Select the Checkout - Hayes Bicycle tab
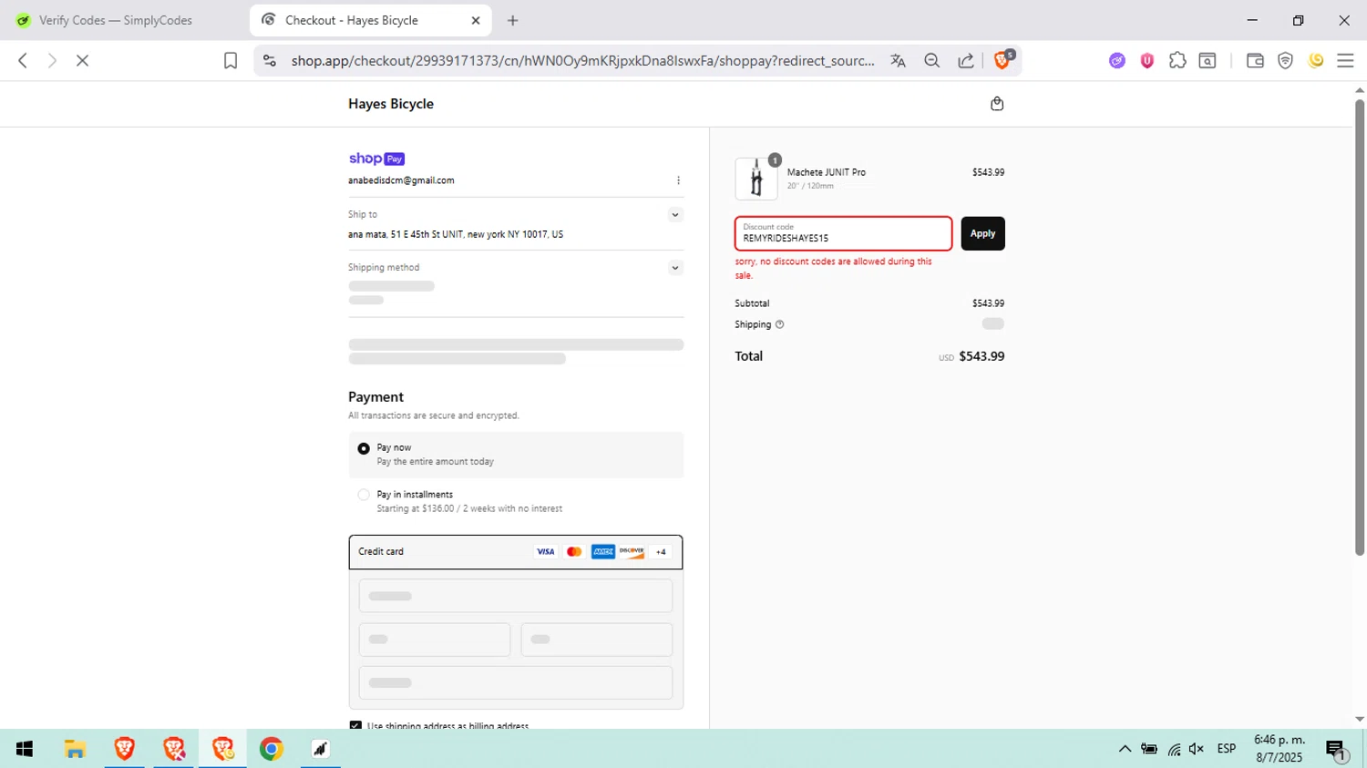The width and height of the screenshot is (1367, 768). 371,20
